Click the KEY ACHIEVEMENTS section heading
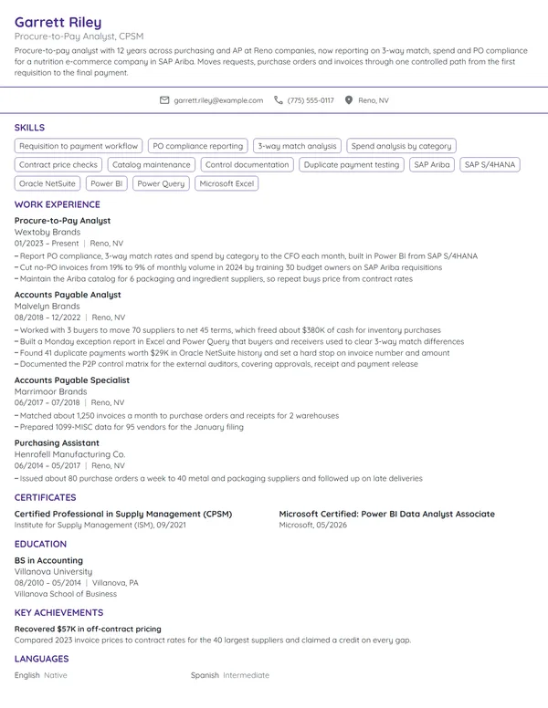Viewport: 548px width, 708px height. 58,613
